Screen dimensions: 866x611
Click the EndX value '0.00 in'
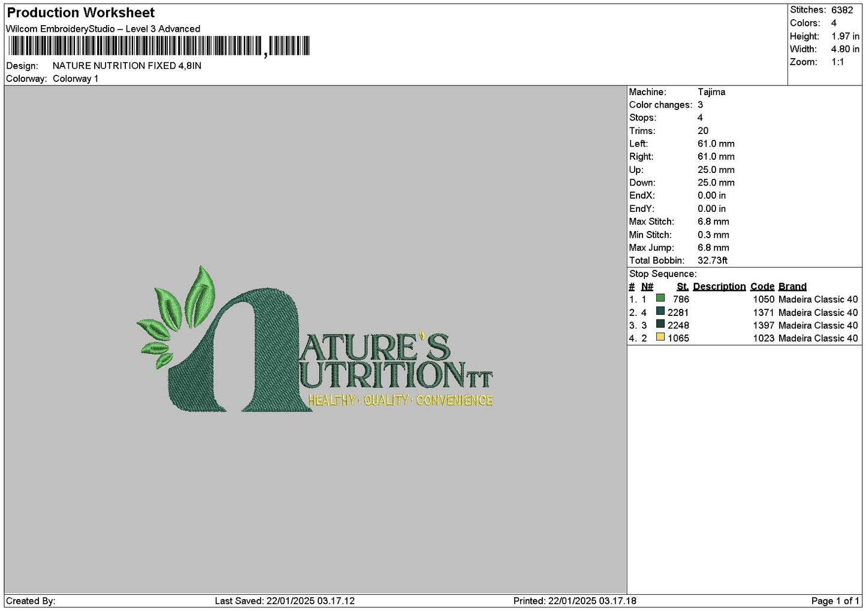[x=712, y=196]
